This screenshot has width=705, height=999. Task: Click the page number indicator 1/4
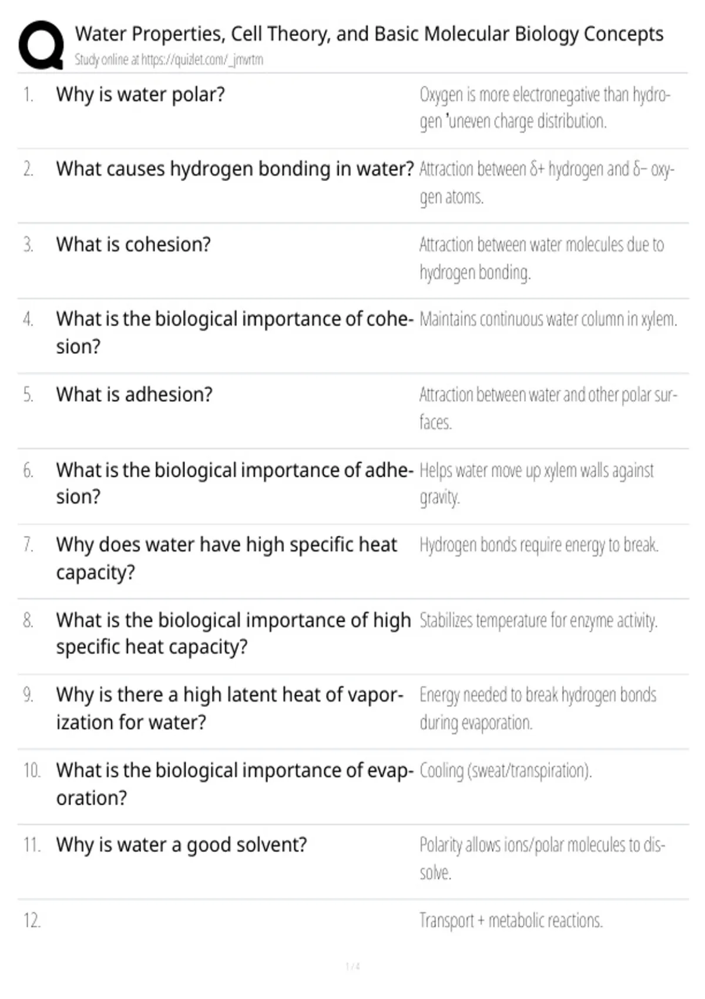coord(352,966)
